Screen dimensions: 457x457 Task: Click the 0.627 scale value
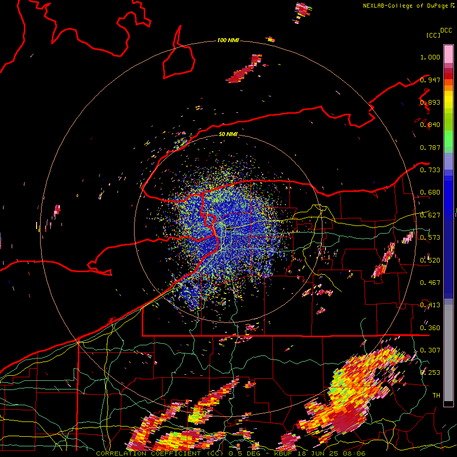click(x=430, y=215)
